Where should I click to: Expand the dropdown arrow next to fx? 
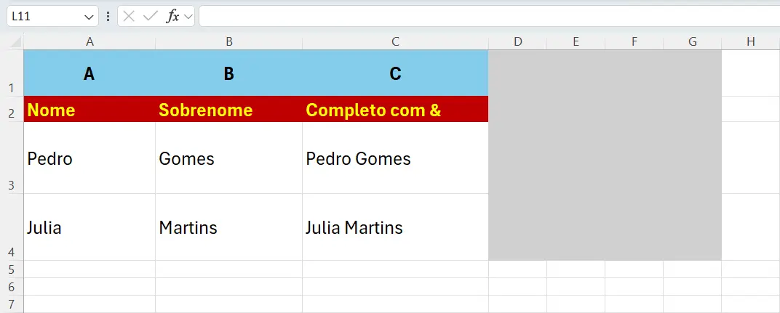[x=188, y=16]
